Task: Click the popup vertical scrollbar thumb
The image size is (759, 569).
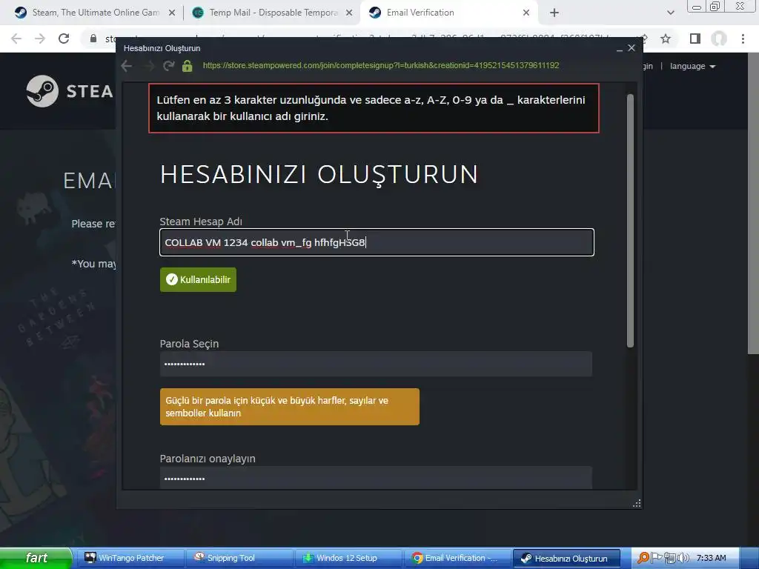Action: point(630,221)
